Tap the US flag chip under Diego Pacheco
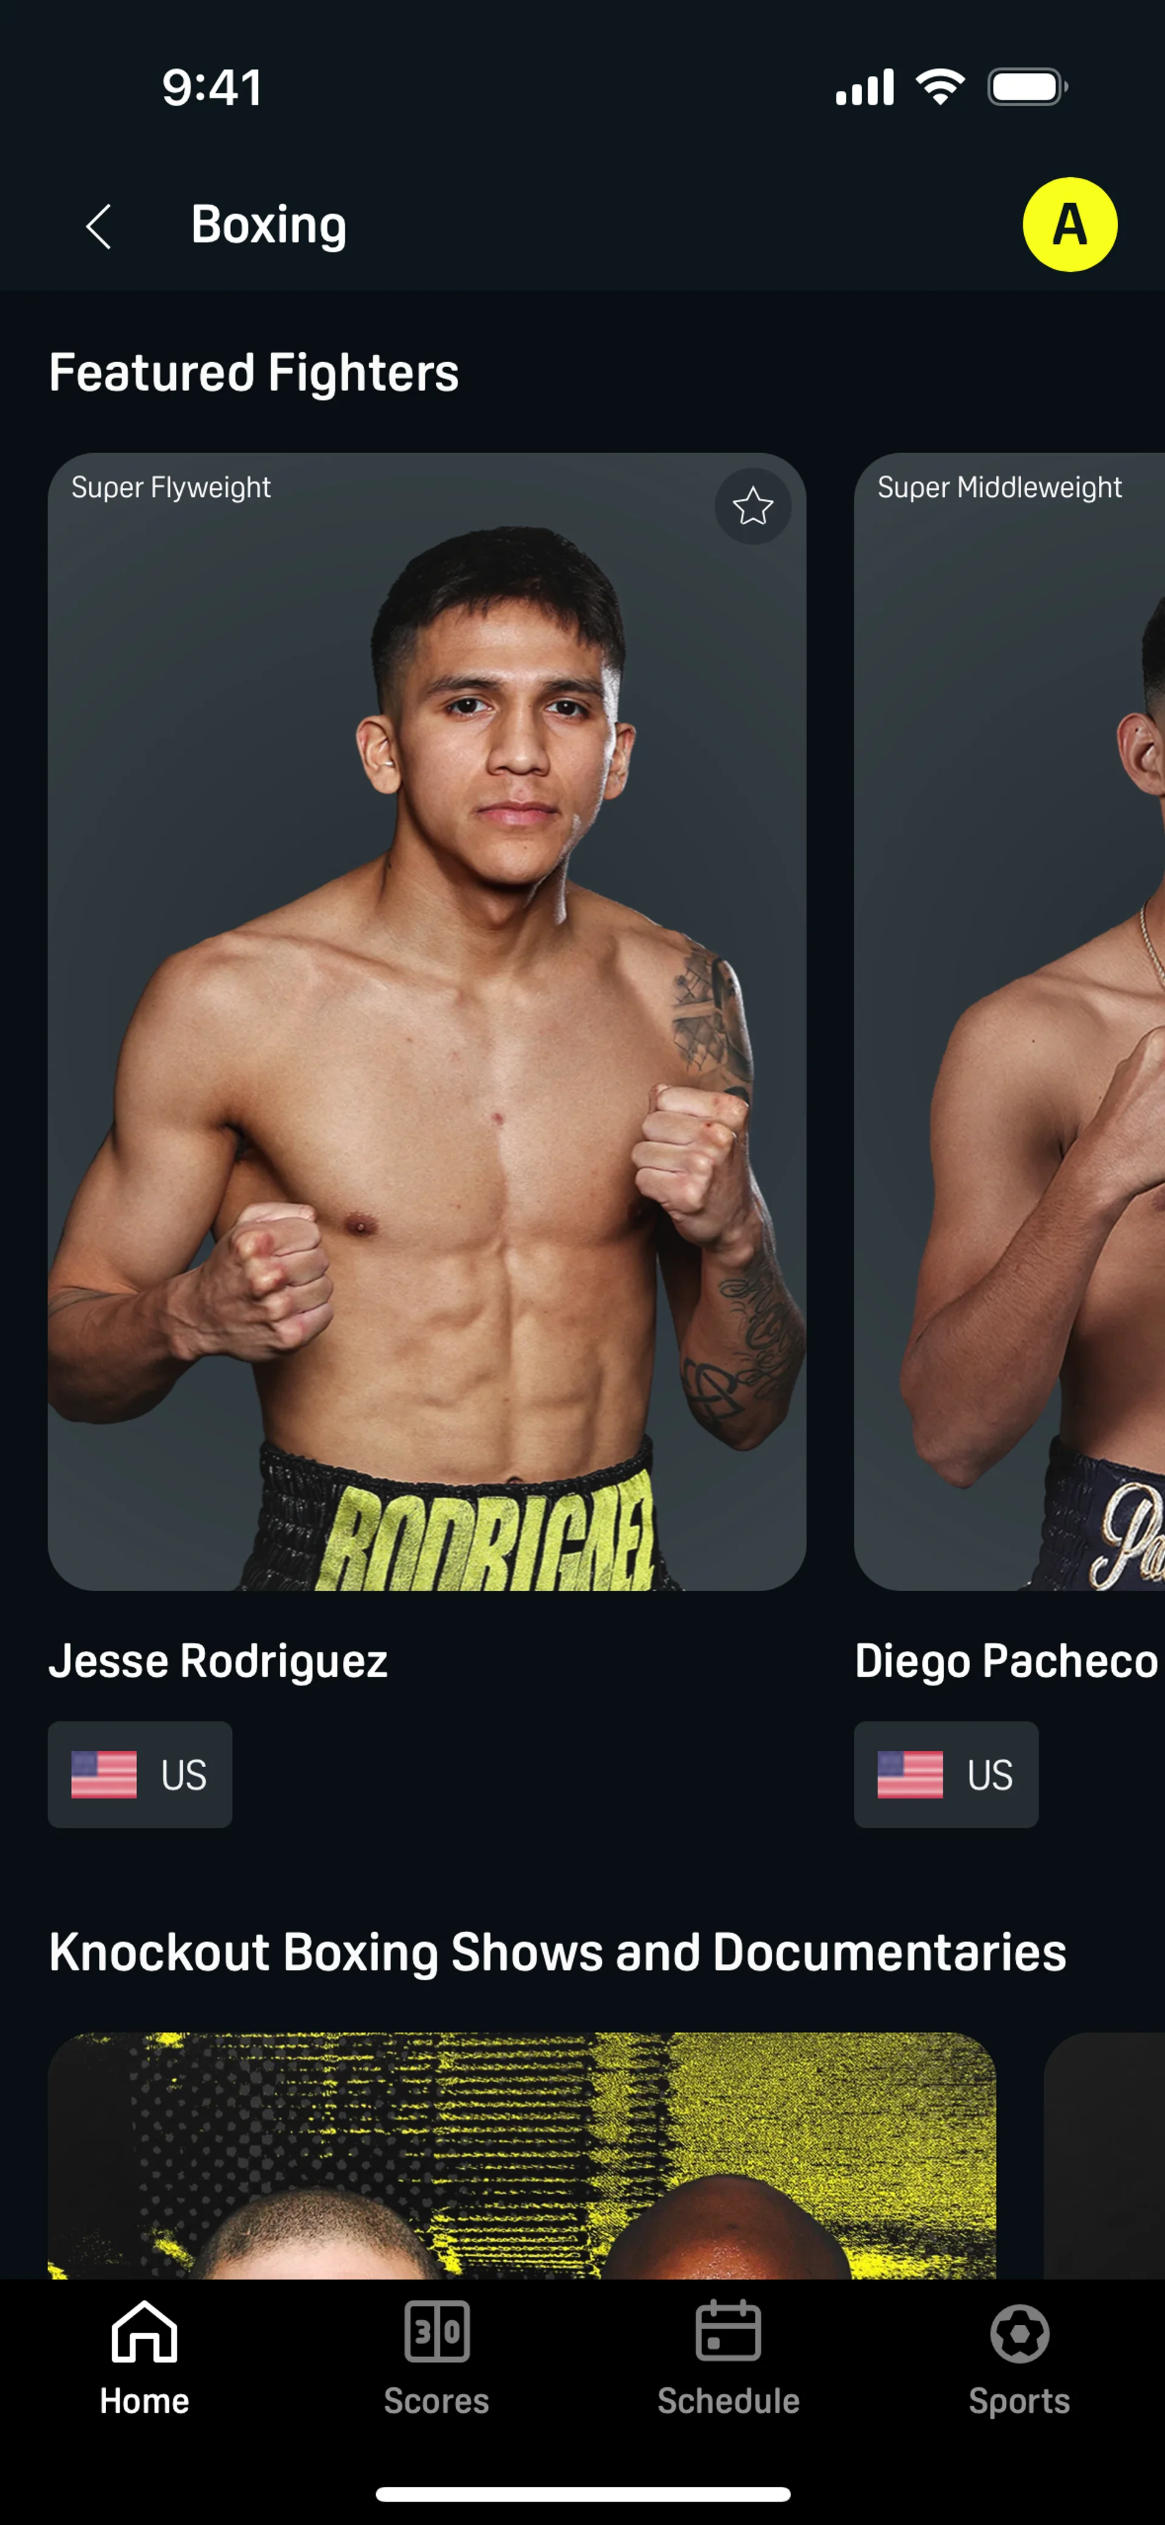1165x2525 pixels. coord(947,1774)
